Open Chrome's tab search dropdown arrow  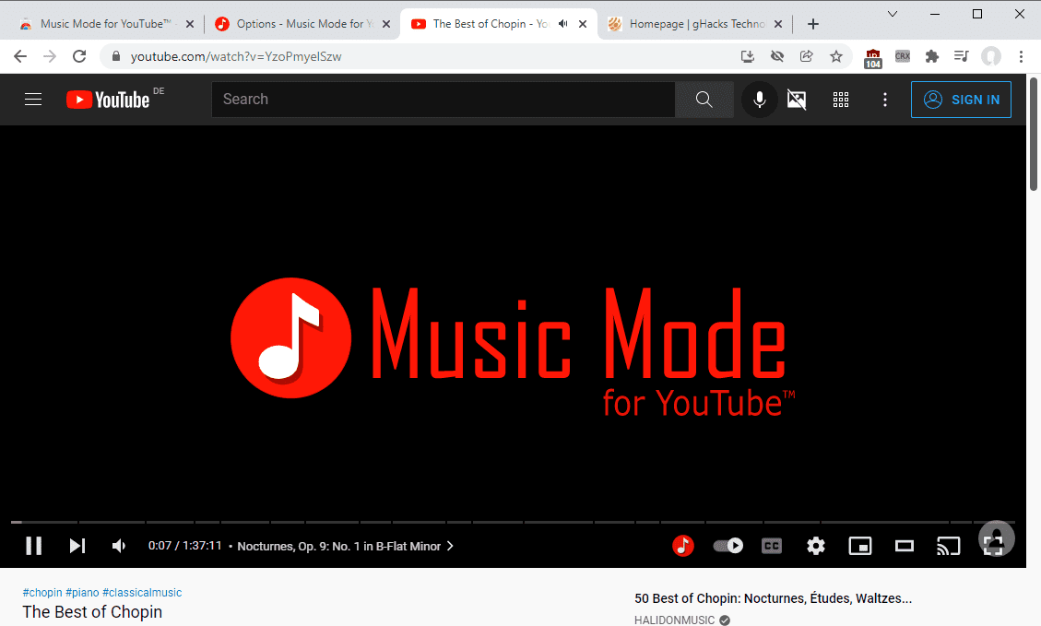891,15
